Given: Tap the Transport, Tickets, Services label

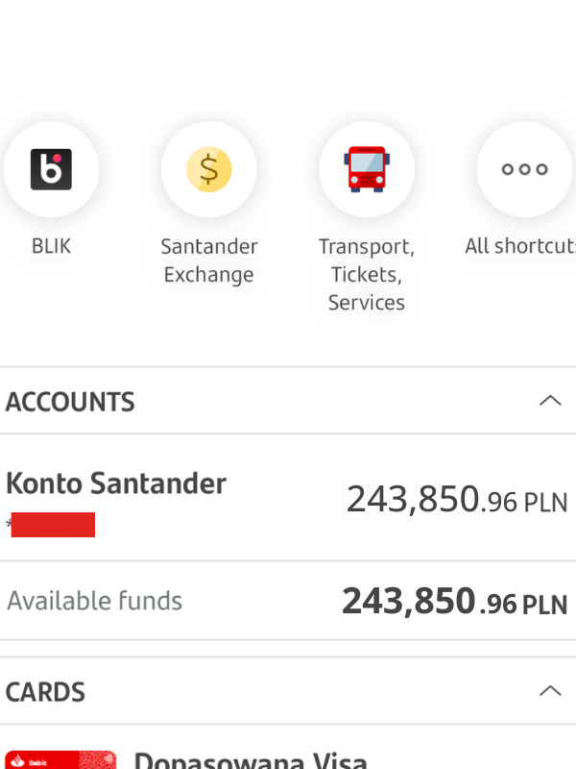Looking at the screenshot, I should [x=366, y=274].
